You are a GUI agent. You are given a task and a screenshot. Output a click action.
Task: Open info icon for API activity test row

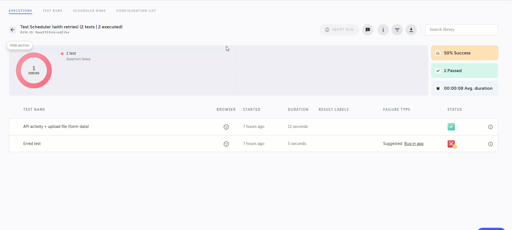point(490,127)
